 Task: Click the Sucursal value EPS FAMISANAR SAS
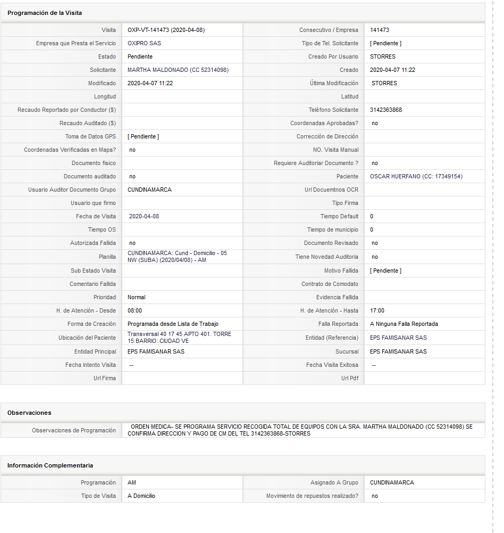[398, 351]
